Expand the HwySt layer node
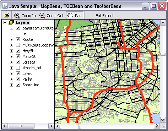This screenshot has width=168, height=131. (x=11, y=51)
